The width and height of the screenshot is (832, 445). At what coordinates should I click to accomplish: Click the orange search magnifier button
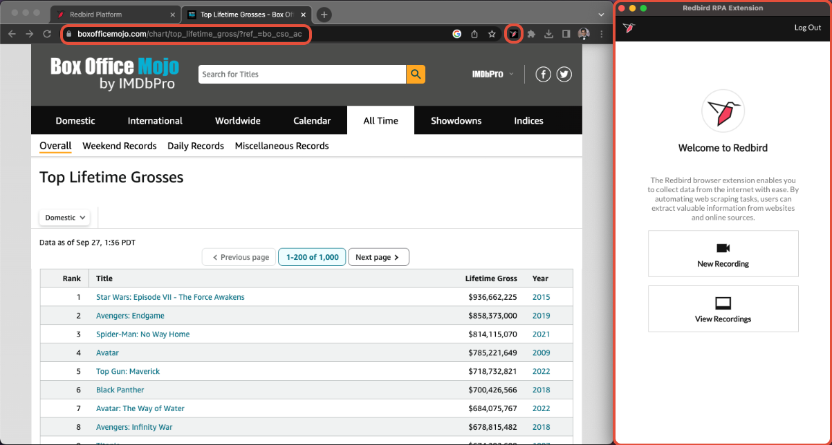pos(416,74)
